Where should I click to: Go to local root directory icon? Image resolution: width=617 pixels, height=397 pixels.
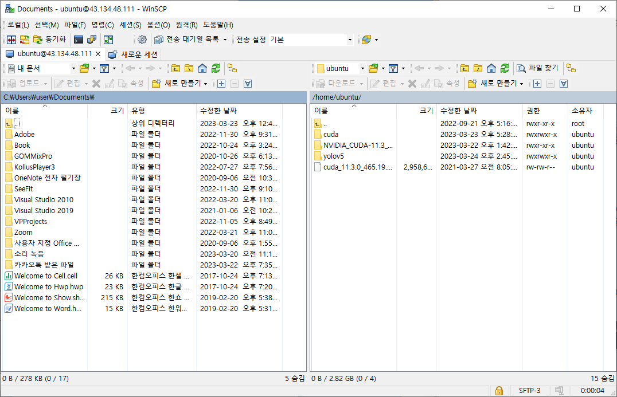tap(189, 68)
